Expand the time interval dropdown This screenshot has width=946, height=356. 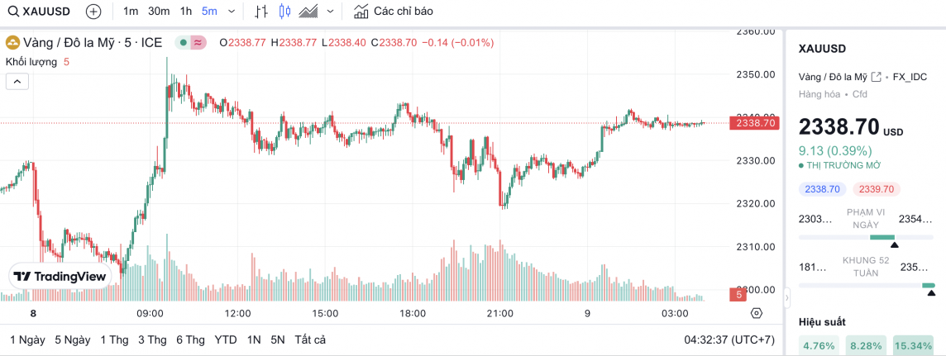pyautogui.click(x=230, y=12)
